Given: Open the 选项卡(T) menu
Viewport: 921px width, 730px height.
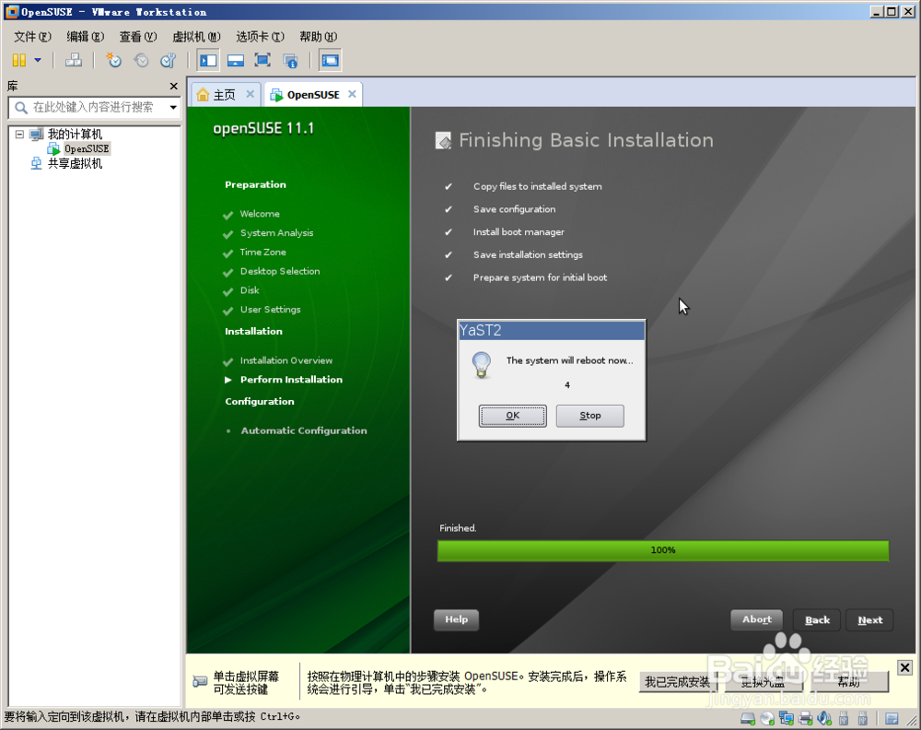Looking at the screenshot, I should tap(261, 37).
